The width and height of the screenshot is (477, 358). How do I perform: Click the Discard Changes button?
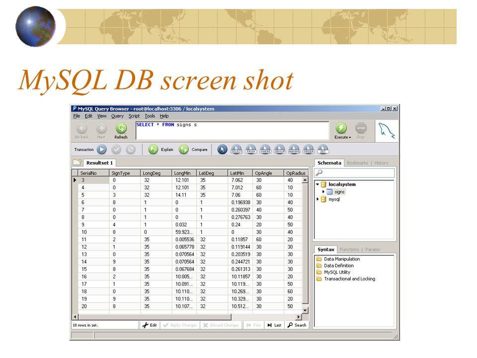coord(221,325)
